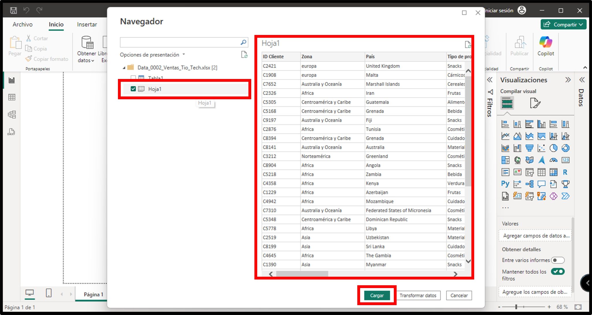
Task: Expand the Datos pane chevron
Action: coord(582,80)
